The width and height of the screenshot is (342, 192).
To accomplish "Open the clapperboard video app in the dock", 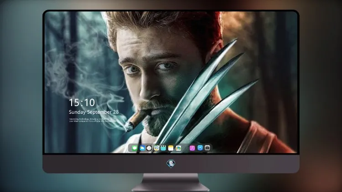I will [x=163, y=148].
